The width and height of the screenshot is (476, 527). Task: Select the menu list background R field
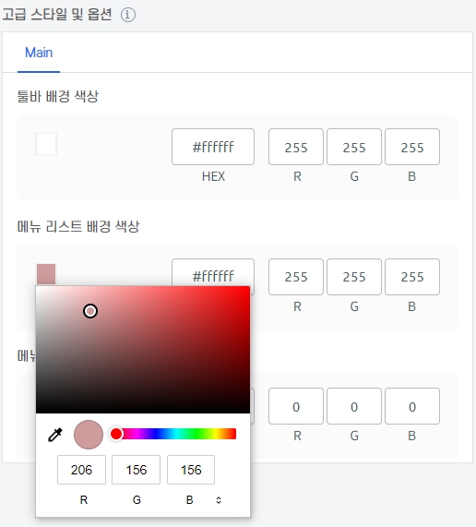pos(296,277)
